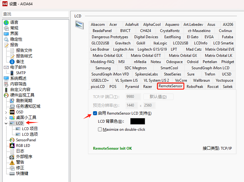
Task: Disable 启用 RemoteSensor LCD 支持 checkbox
Action: (95, 113)
